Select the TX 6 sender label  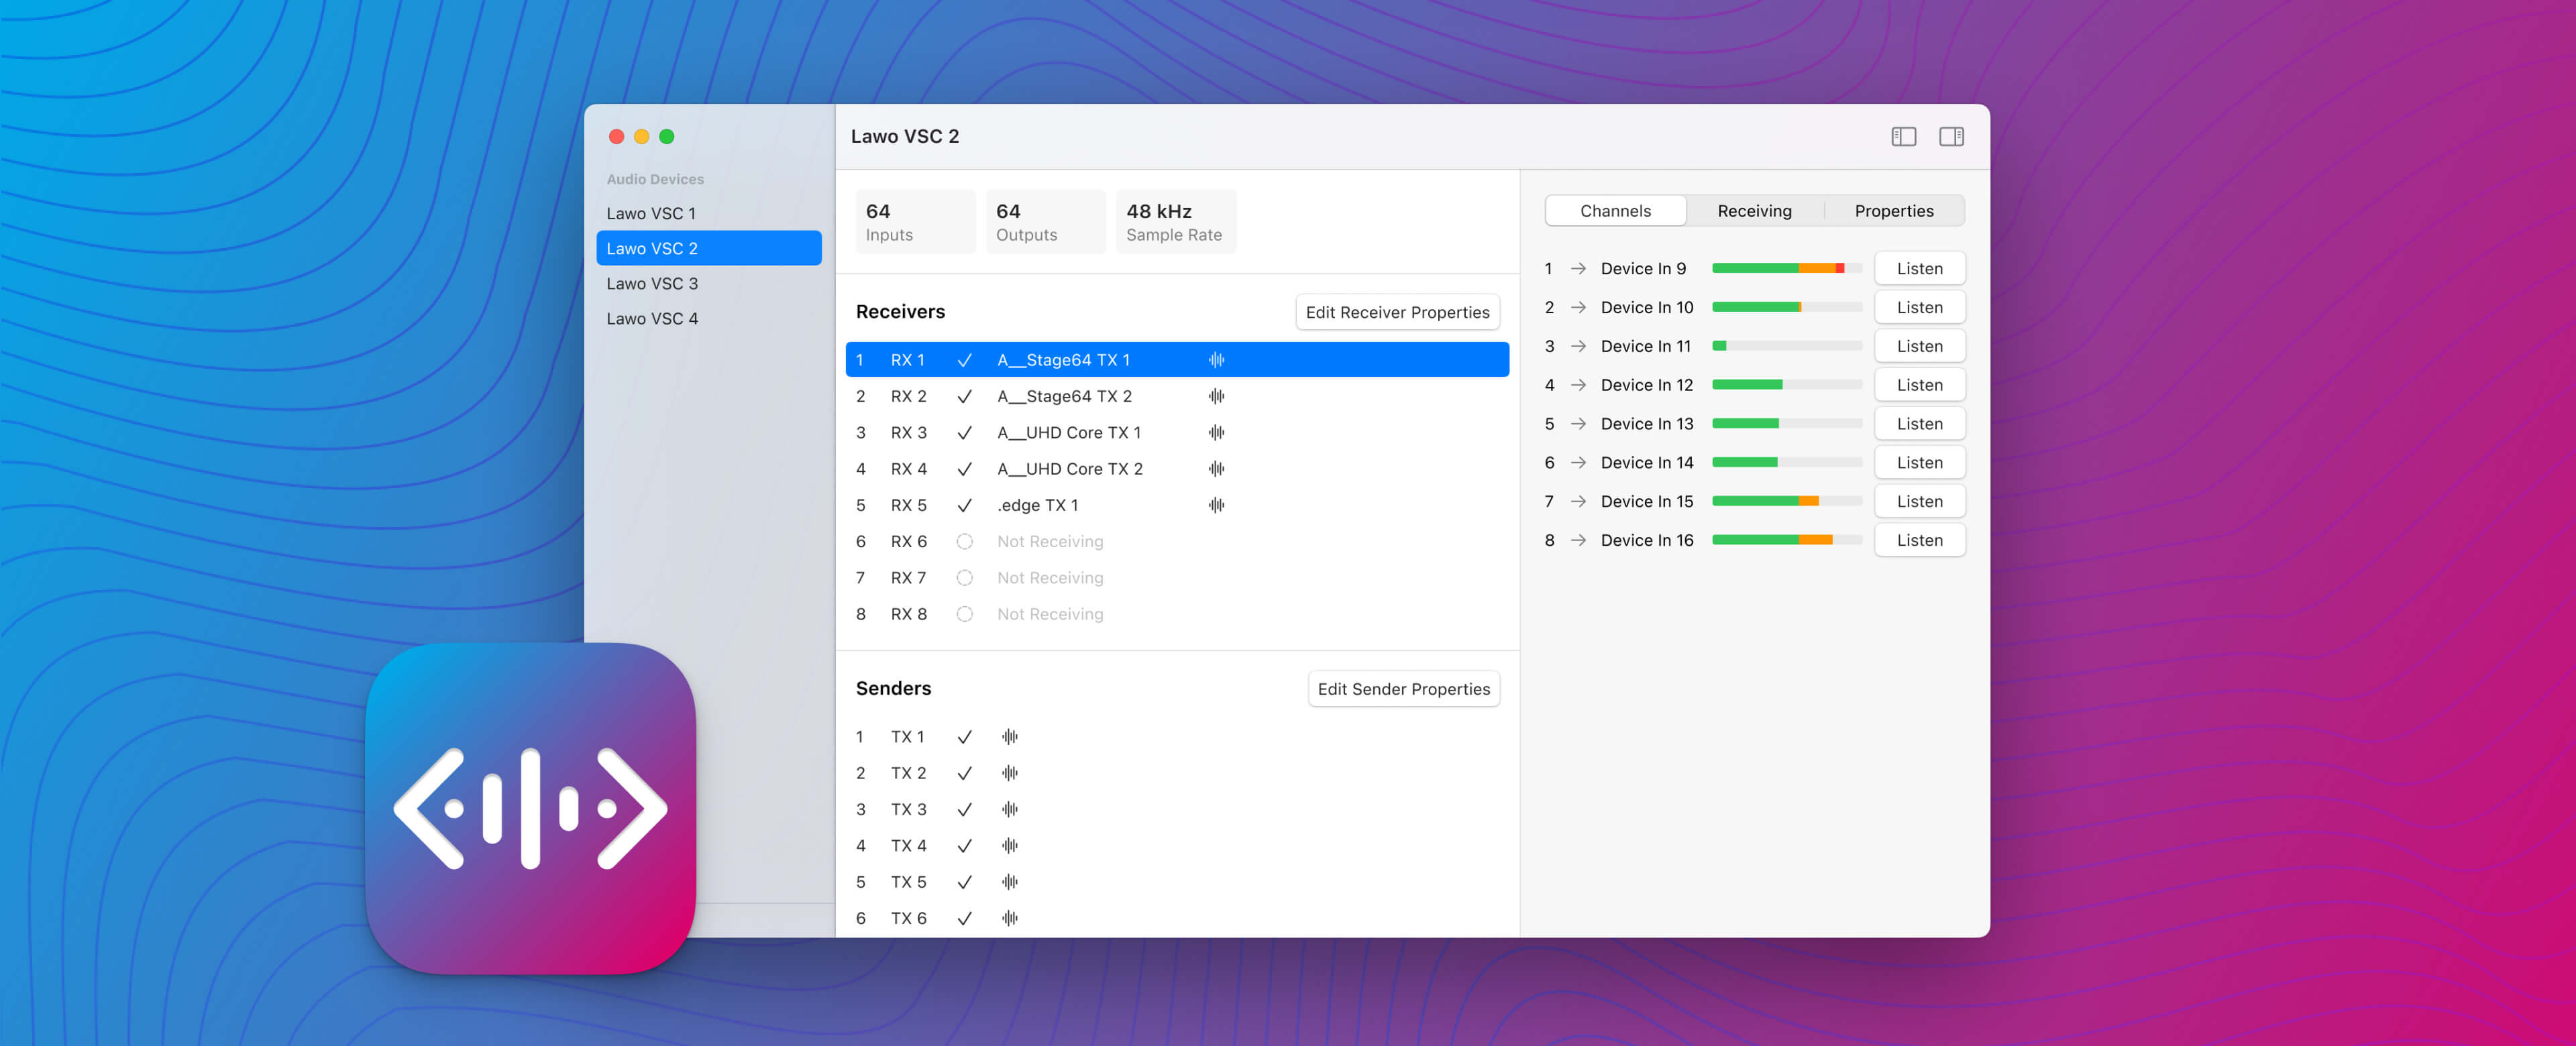(908, 918)
